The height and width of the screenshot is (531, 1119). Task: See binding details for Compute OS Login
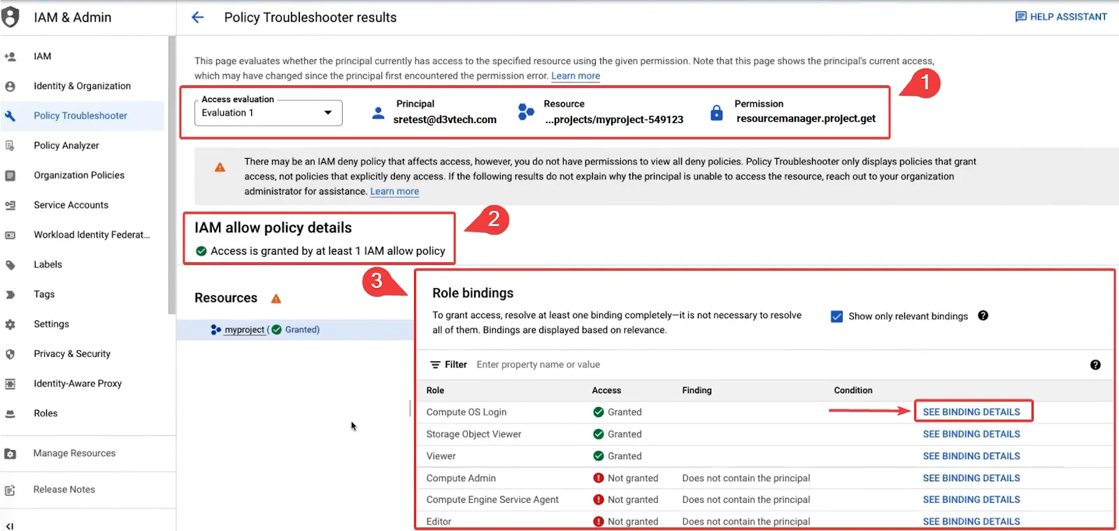click(x=971, y=412)
